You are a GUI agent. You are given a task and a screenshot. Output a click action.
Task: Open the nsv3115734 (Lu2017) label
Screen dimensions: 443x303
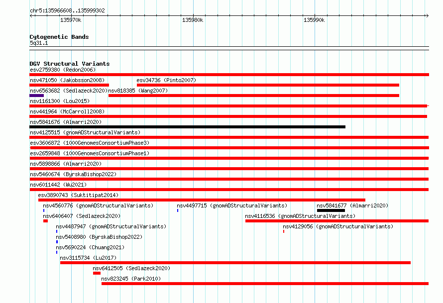tap(88, 258)
